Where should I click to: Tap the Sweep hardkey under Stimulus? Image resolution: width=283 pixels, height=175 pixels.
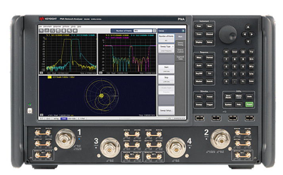[x=199, y=105]
